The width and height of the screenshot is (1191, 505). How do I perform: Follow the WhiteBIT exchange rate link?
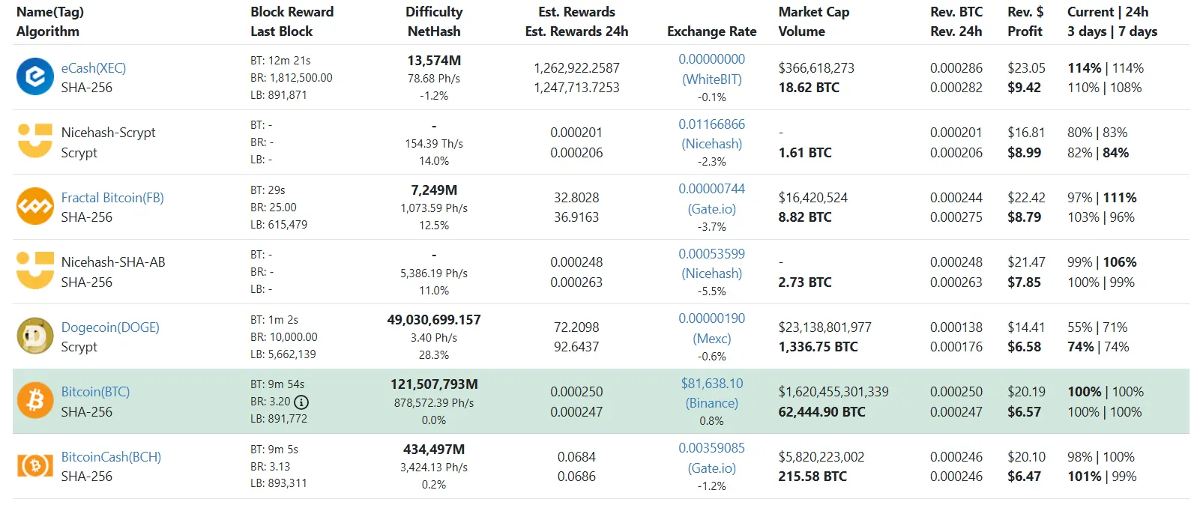pyautogui.click(x=712, y=79)
